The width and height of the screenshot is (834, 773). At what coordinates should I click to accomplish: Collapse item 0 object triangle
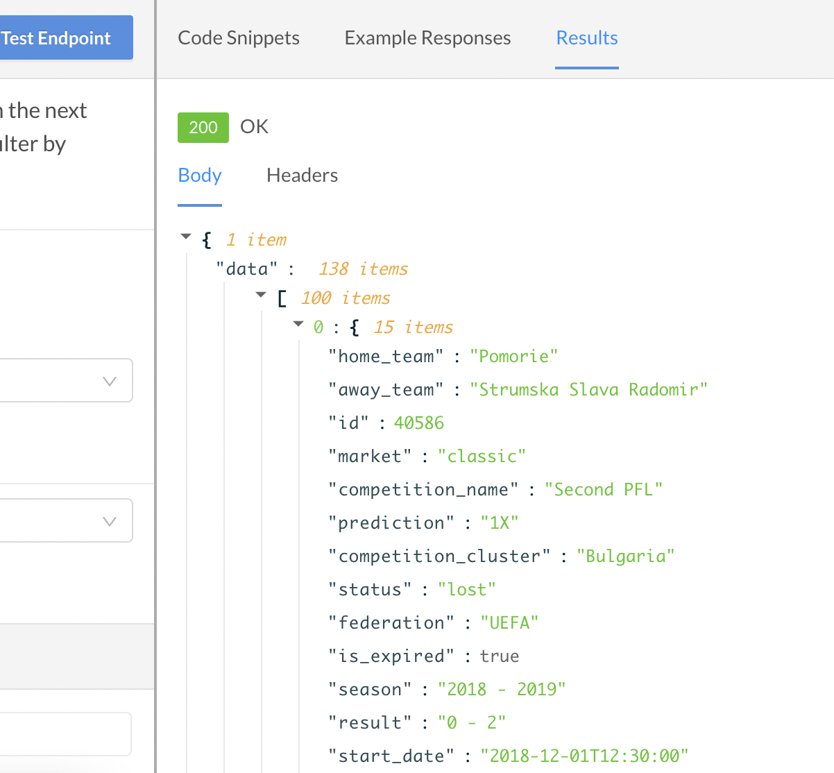[298, 324]
